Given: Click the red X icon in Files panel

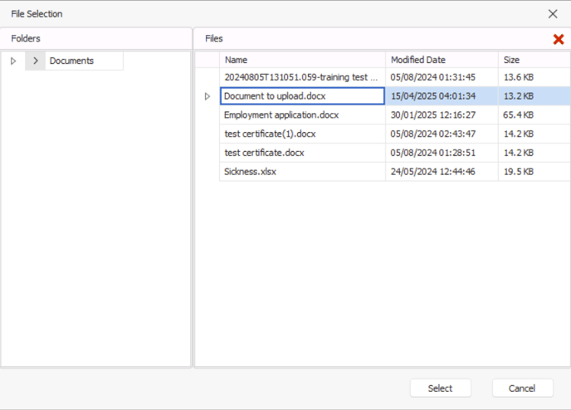Looking at the screenshot, I should click(x=559, y=39).
